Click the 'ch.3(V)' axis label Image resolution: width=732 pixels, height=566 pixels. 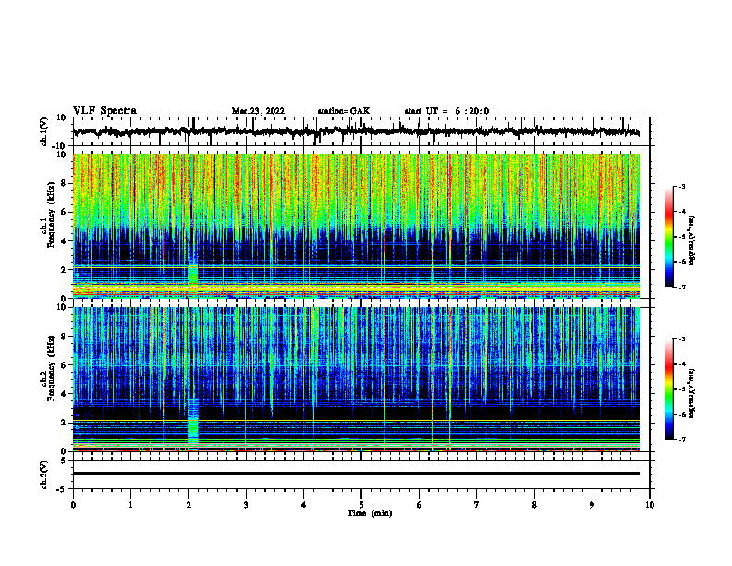point(44,475)
